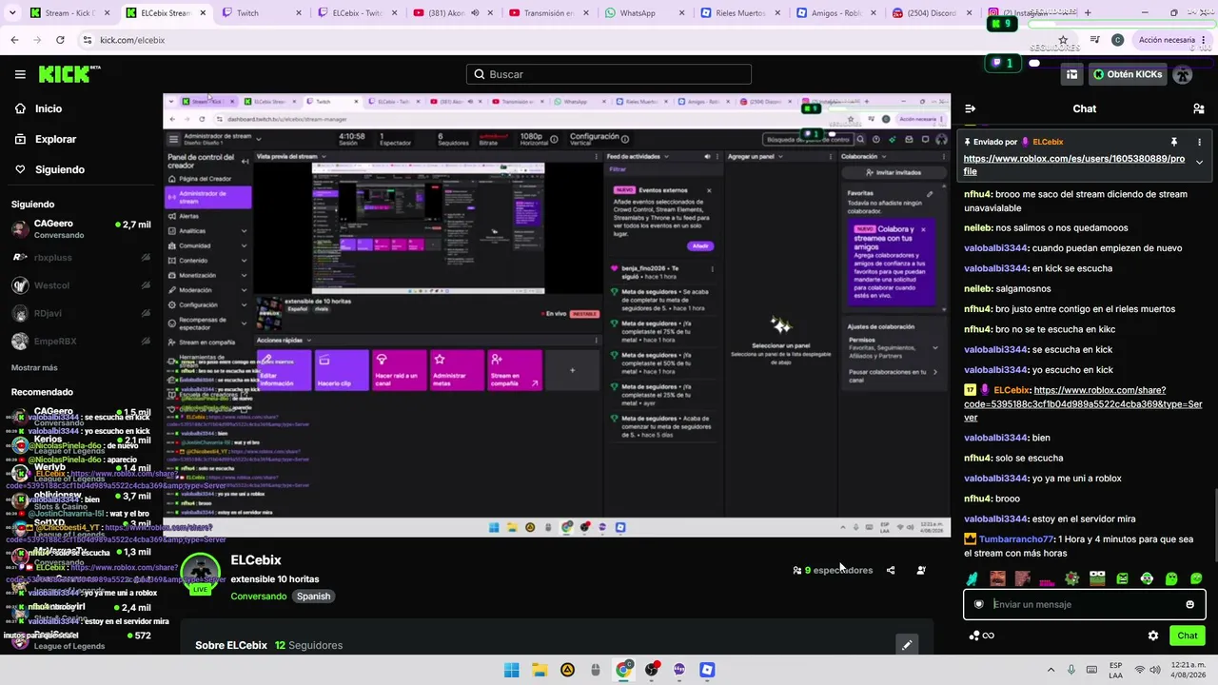Unpin the pinned chat message
The width and height of the screenshot is (1218, 685).
coord(1174,142)
